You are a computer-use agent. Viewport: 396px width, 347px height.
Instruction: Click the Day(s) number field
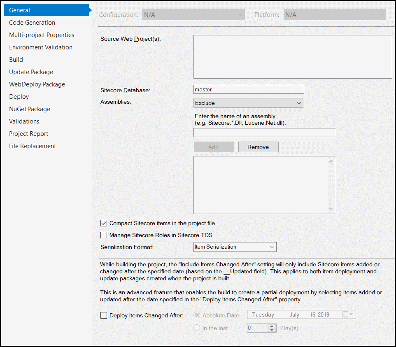coord(258,328)
